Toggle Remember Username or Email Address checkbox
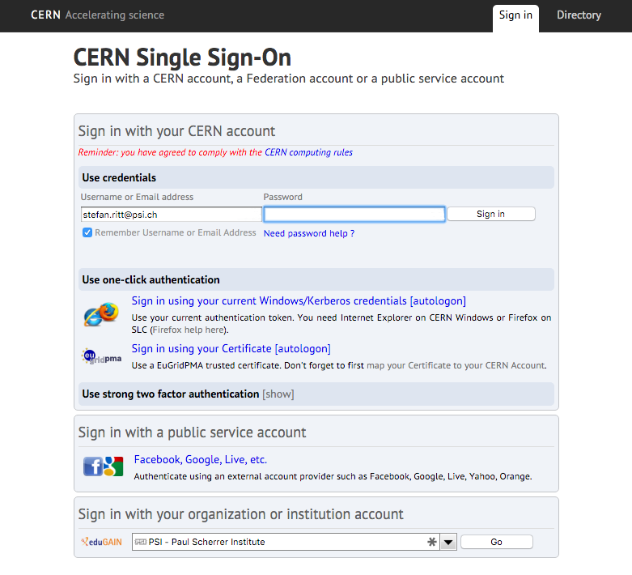Screen dimensions: 632x575 [x=87, y=232]
